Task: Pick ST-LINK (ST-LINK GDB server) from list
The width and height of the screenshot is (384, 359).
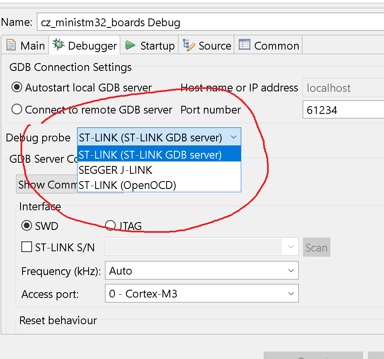Action: [x=159, y=155]
